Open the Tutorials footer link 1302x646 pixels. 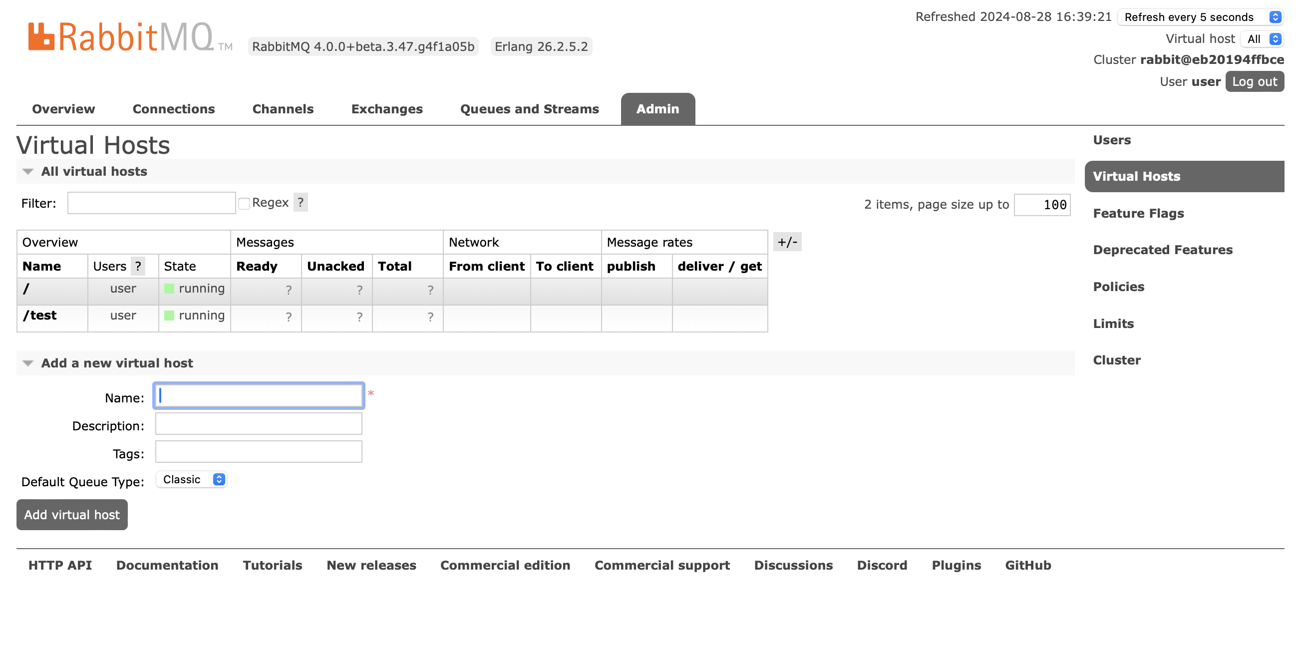click(x=273, y=565)
